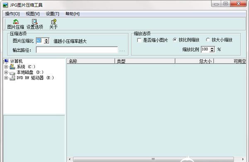Image resolution: width=249 pixels, height=162 pixels.
Task: Select the 计算机 root node icon
Action: click(x=6, y=61)
